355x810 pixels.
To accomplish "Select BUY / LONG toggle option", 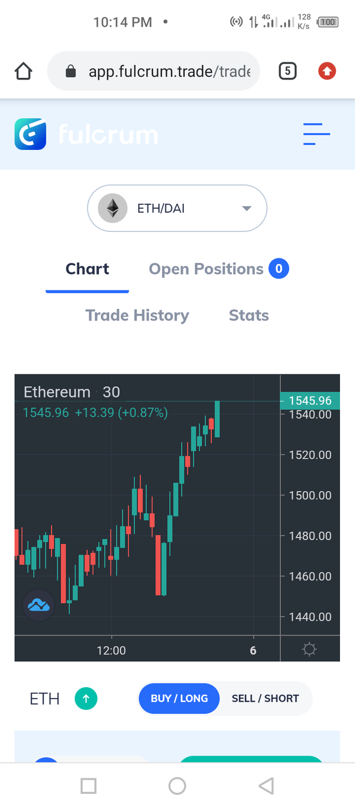I will point(179,698).
